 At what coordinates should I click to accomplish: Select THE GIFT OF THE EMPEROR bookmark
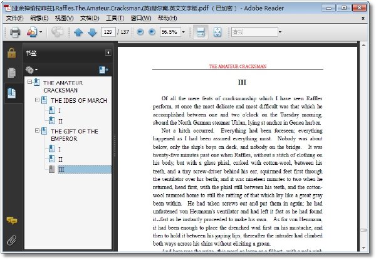point(75,135)
